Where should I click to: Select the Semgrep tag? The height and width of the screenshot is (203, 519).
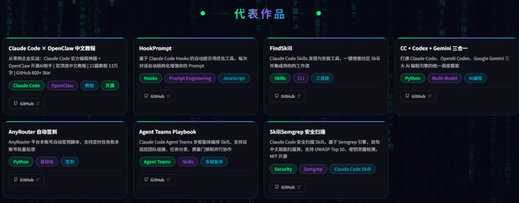point(313,169)
